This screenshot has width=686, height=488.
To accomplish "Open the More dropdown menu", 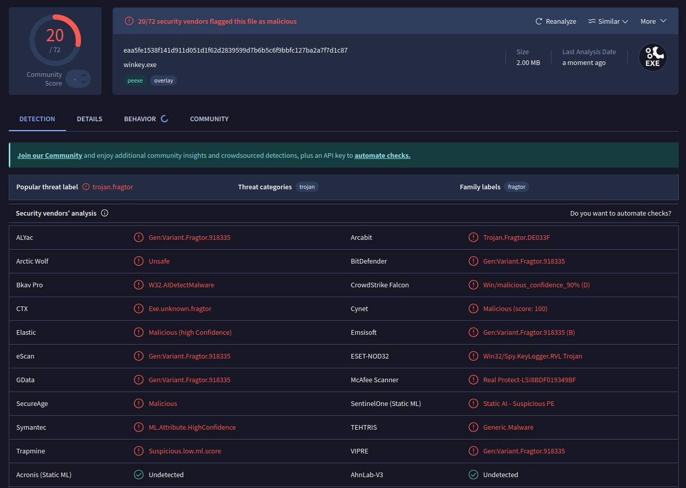I will 653,21.
